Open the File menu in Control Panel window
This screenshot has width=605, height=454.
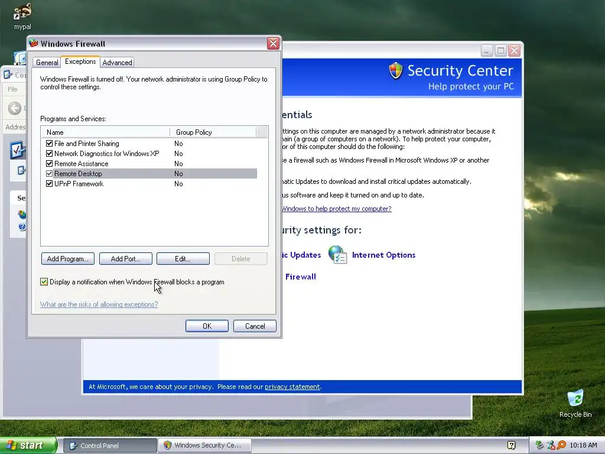(x=12, y=89)
